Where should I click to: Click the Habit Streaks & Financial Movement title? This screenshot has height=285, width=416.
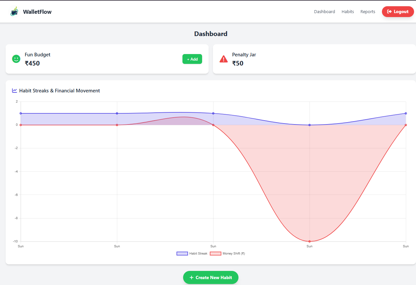click(x=60, y=91)
